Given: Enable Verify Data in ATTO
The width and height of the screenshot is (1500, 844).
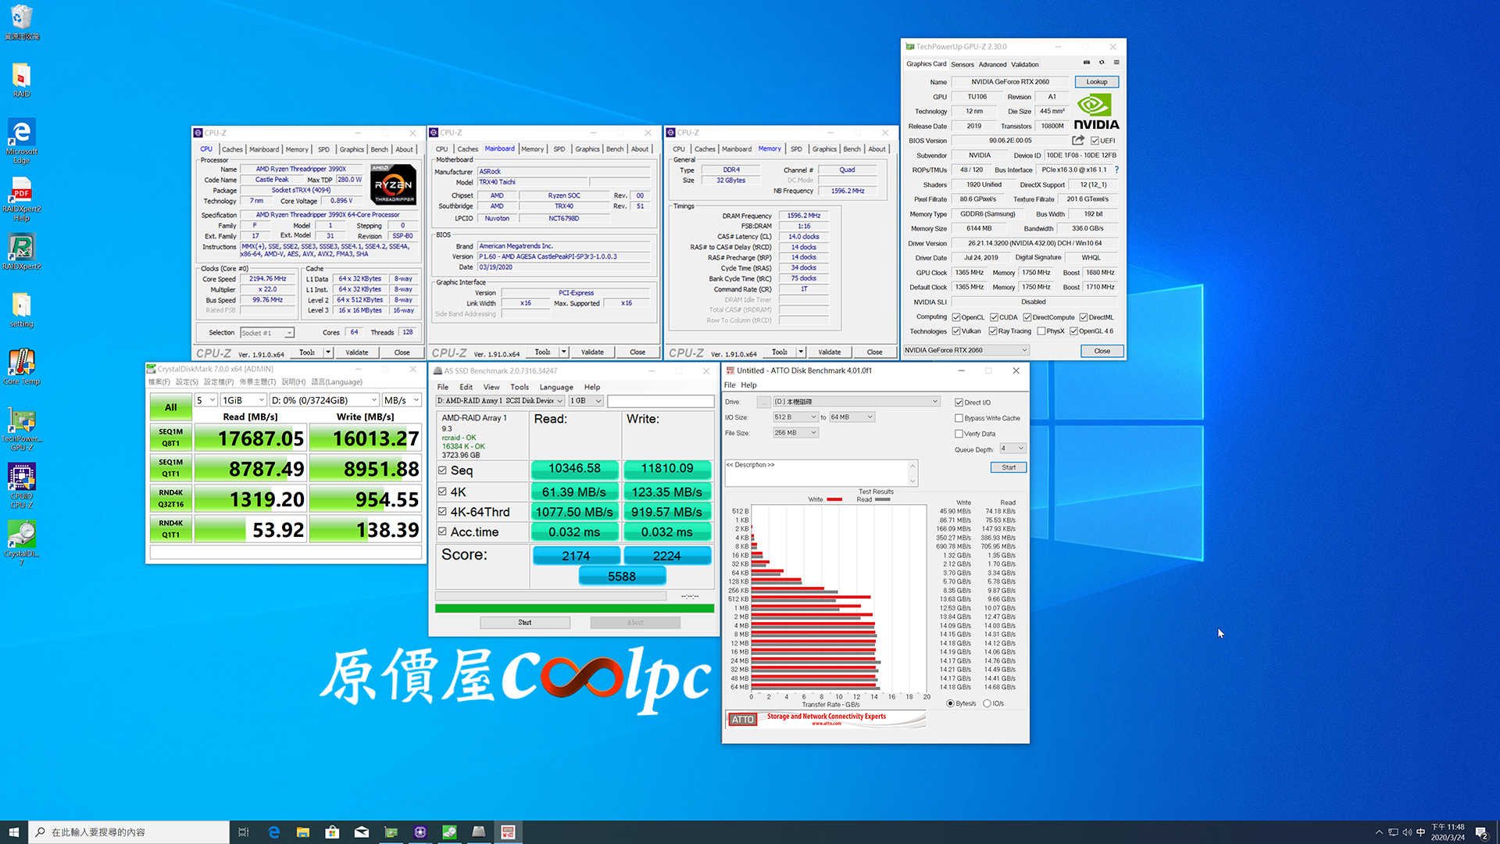Looking at the screenshot, I should (959, 434).
